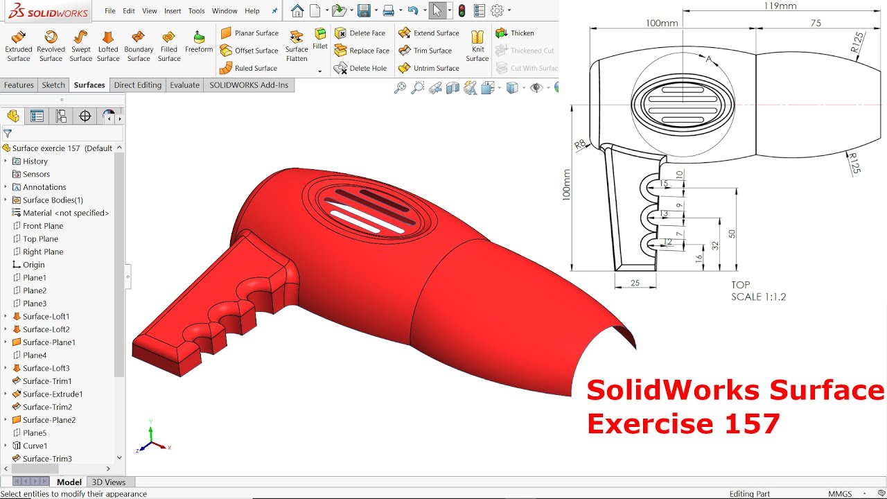Switch to the Features tab
This screenshot has width=887, height=499.
(19, 85)
